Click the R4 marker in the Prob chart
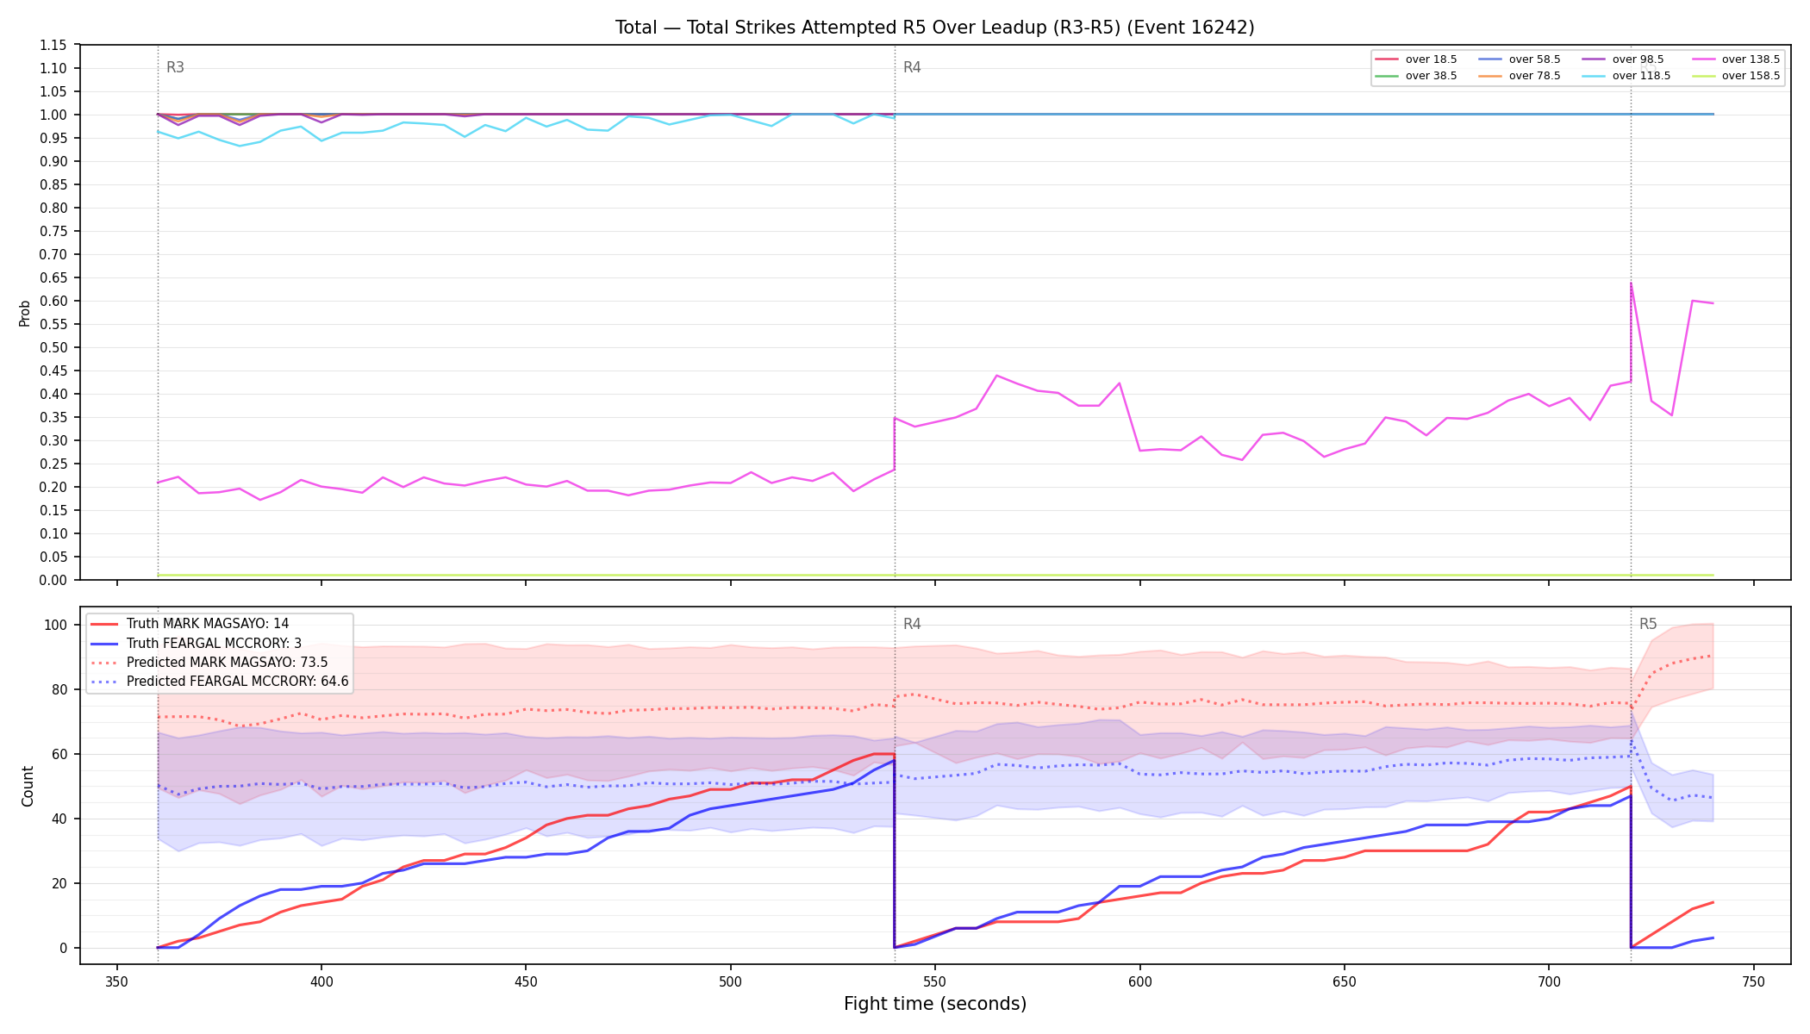This screenshot has width=1810, height=1034. coord(912,67)
